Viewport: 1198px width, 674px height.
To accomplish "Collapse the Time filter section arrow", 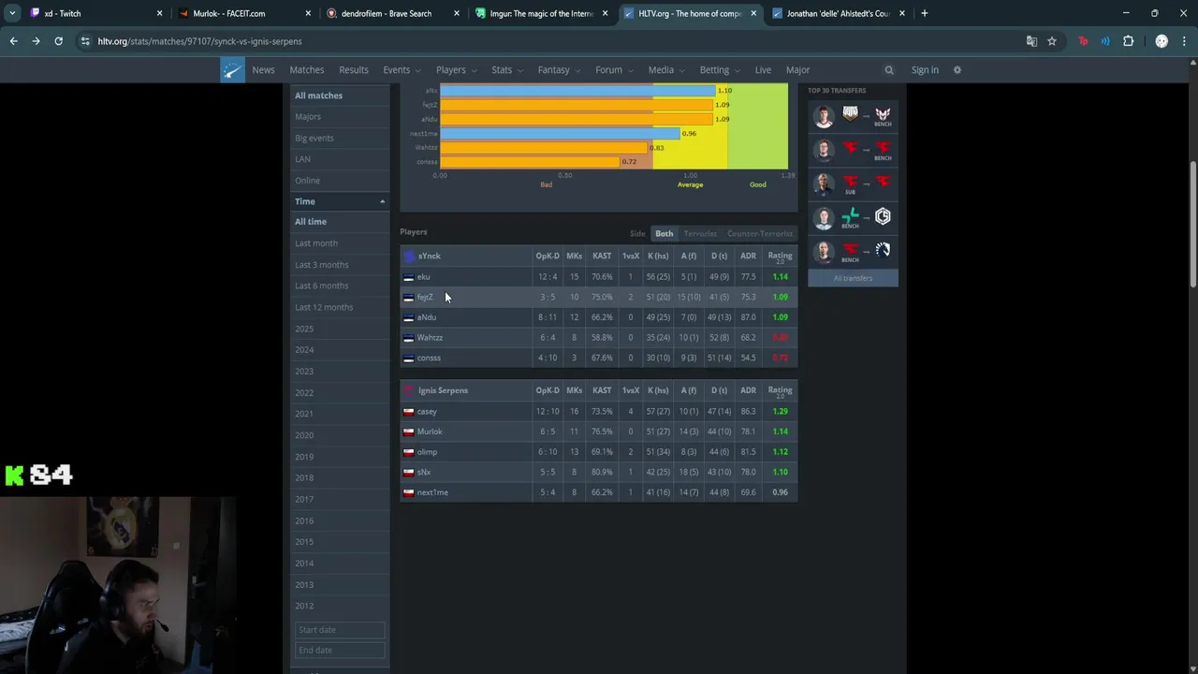I will (x=382, y=201).
